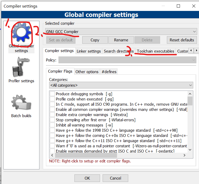This screenshot has width=199, height=184.
Task: Select Global compiler settings gear icon
Action: (x=21, y=33)
